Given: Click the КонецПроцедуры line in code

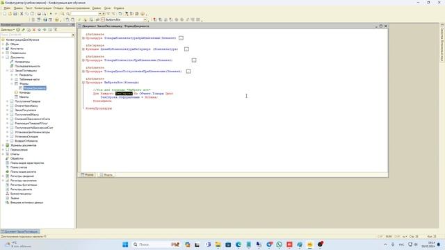Looking at the screenshot, I should click(x=99, y=108).
